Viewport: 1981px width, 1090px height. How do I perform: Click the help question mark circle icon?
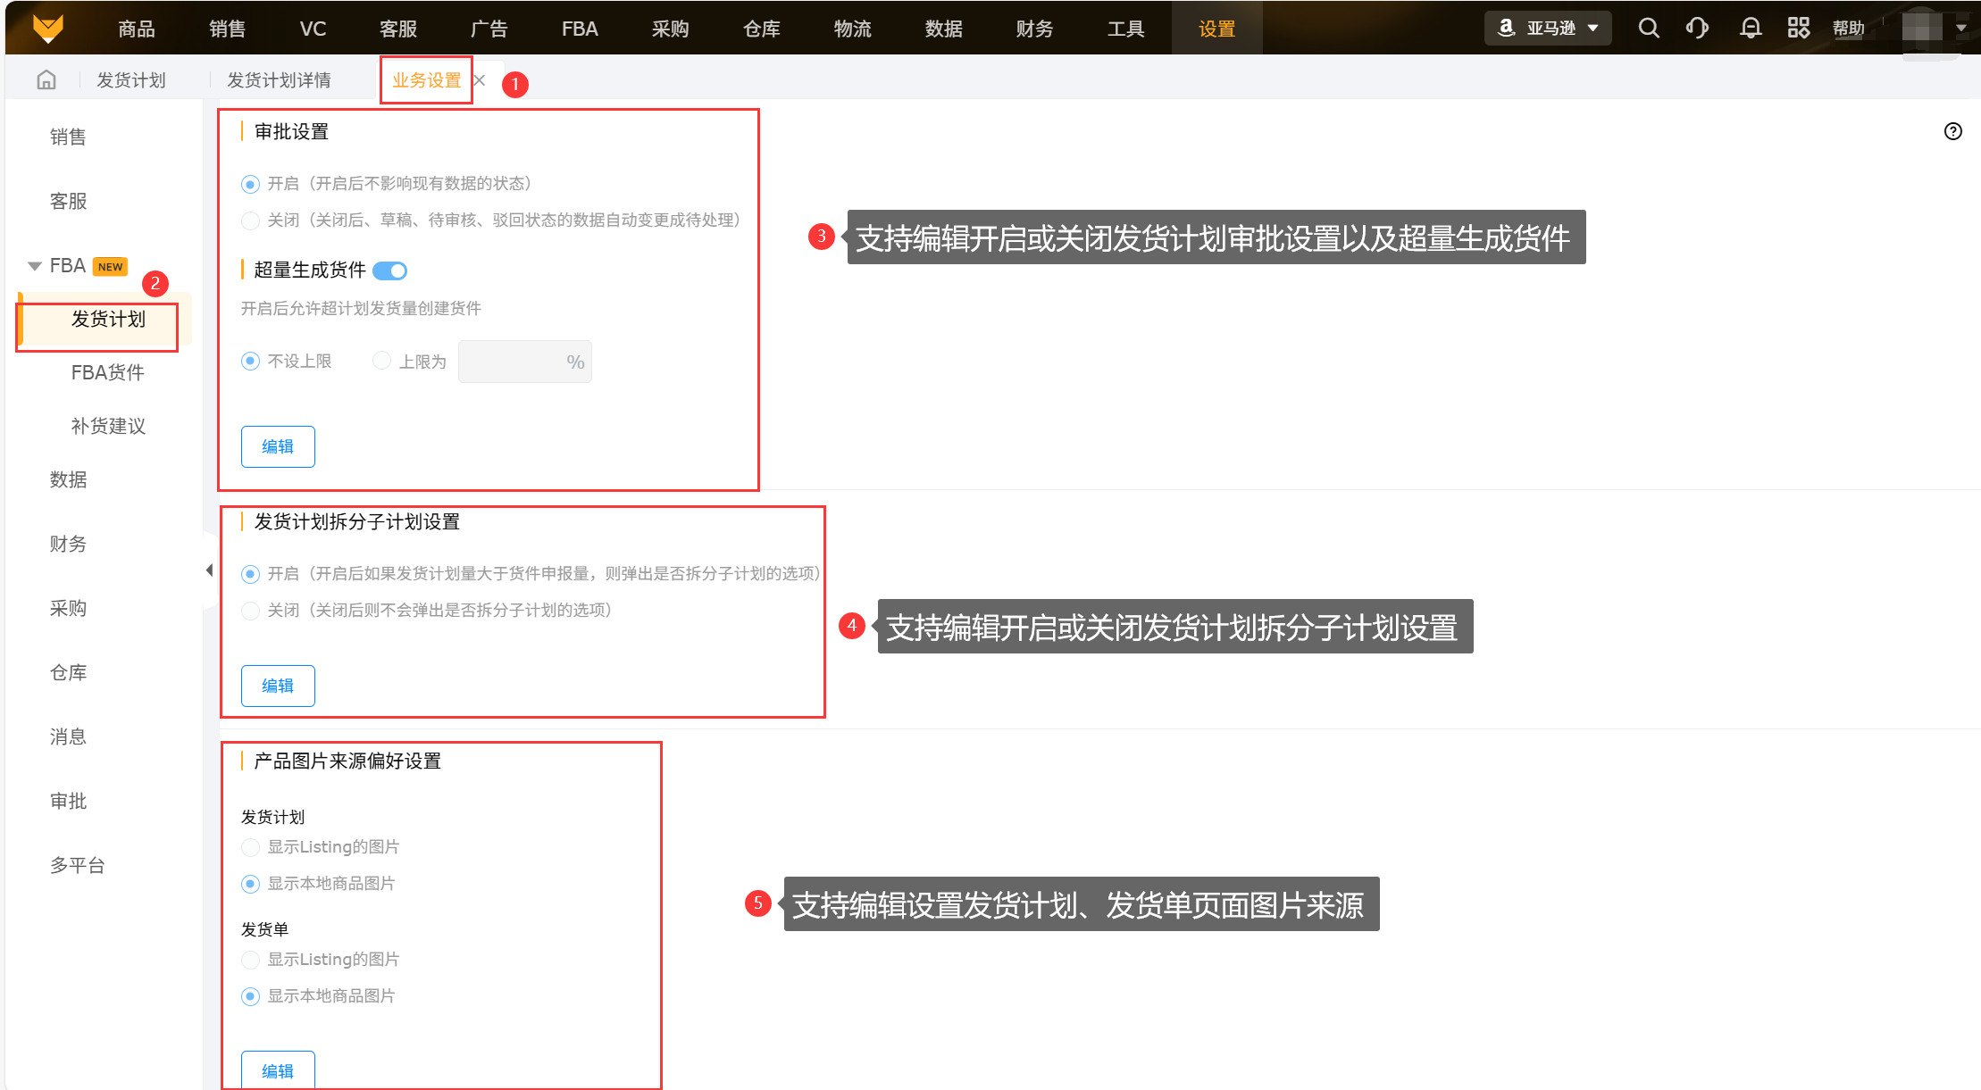pos(1953,131)
